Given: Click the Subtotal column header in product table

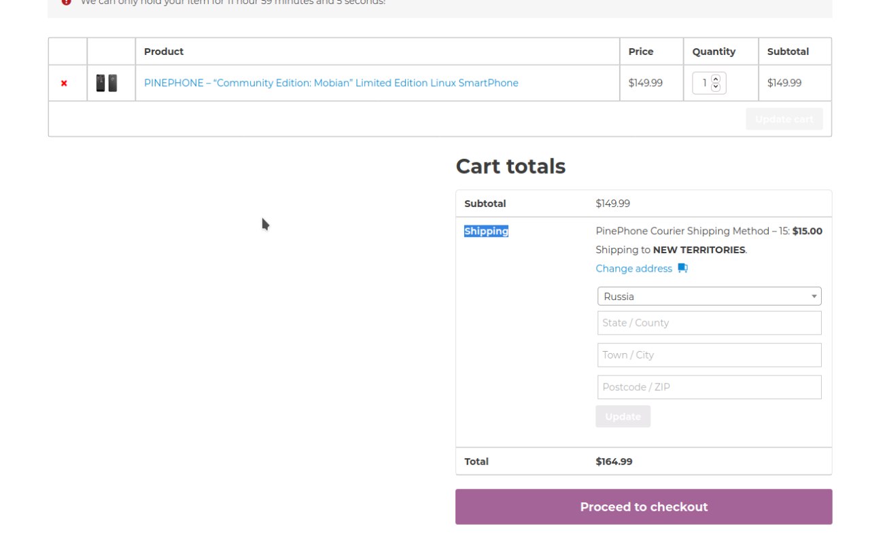Looking at the screenshot, I should tap(788, 52).
